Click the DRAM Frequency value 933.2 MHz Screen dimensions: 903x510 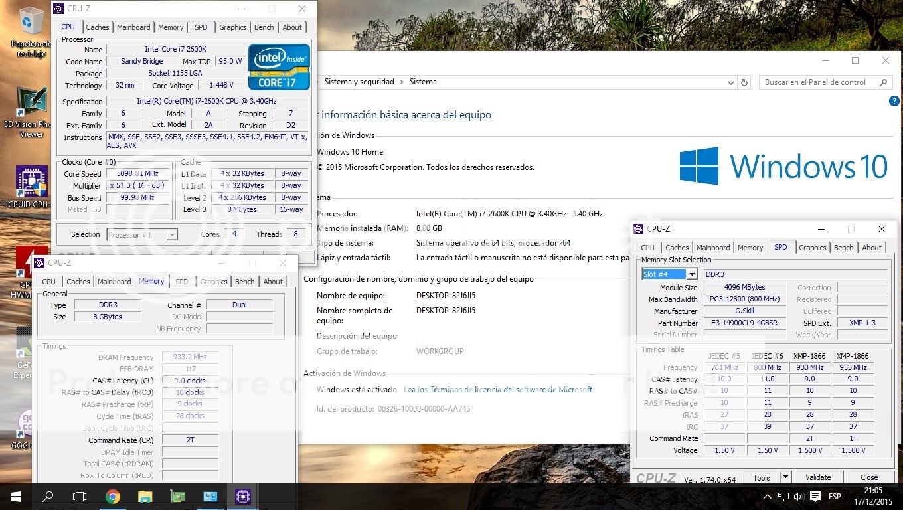(190, 357)
